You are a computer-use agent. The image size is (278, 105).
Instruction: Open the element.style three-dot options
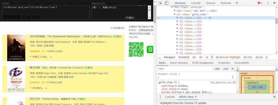(x=233, y=77)
